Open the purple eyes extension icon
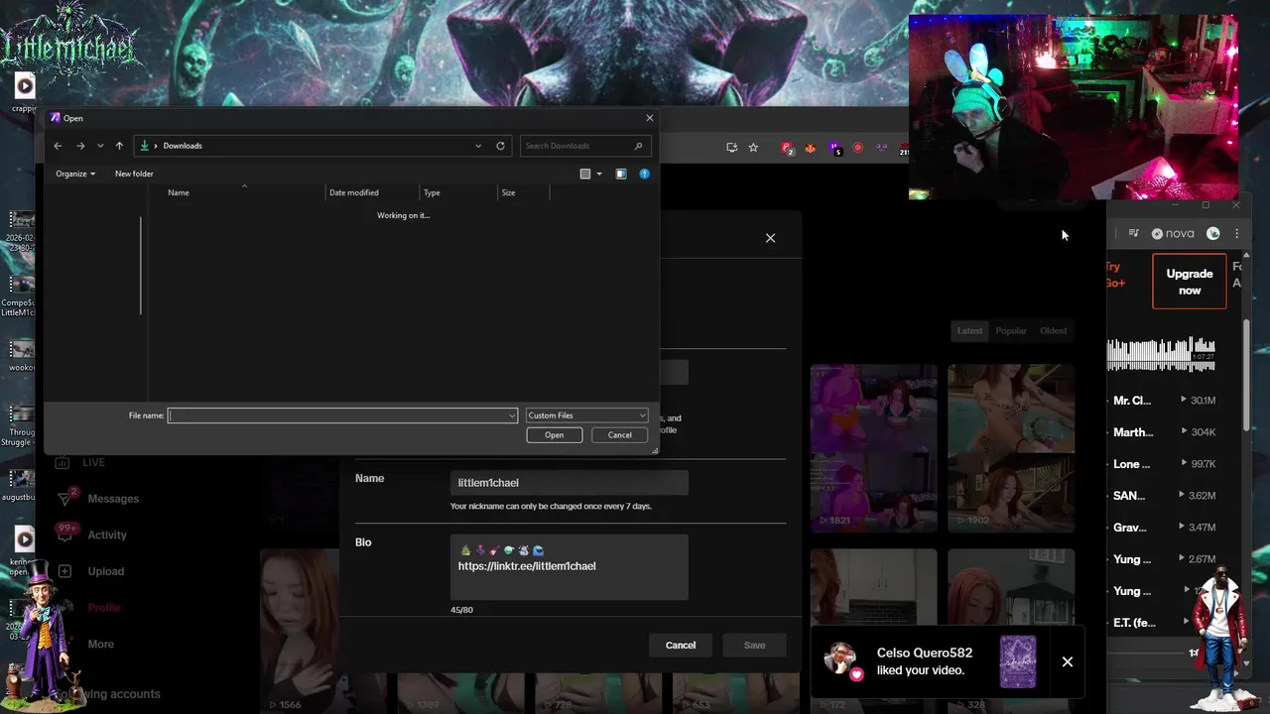The image size is (1270, 714). (x=881, y=148)
